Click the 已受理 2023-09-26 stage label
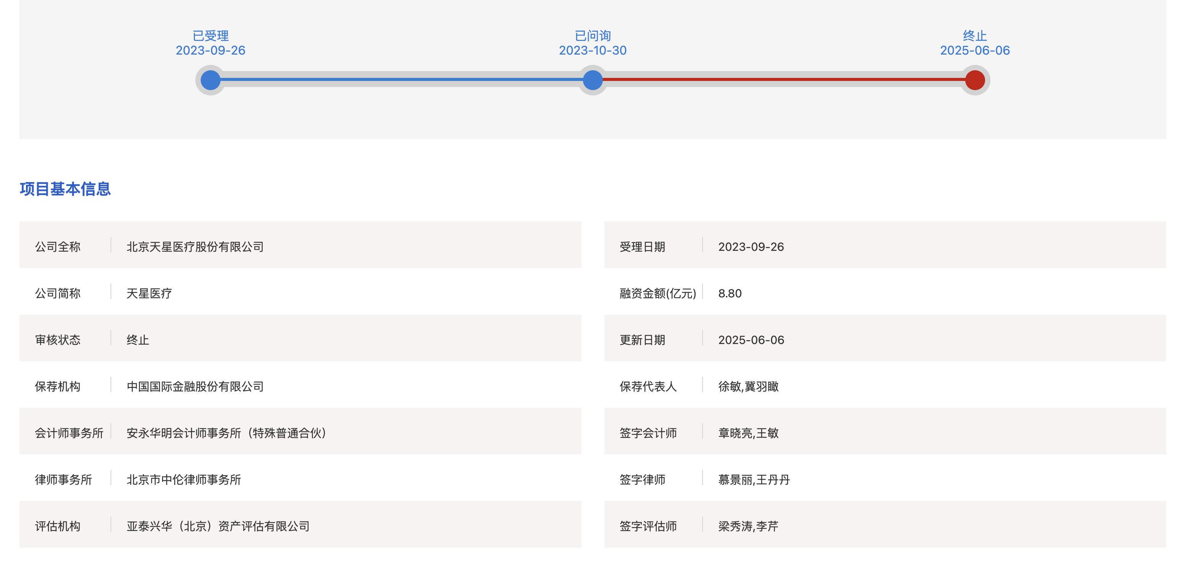This screenshot has width=1185, height=562. [x=210, y=43]
